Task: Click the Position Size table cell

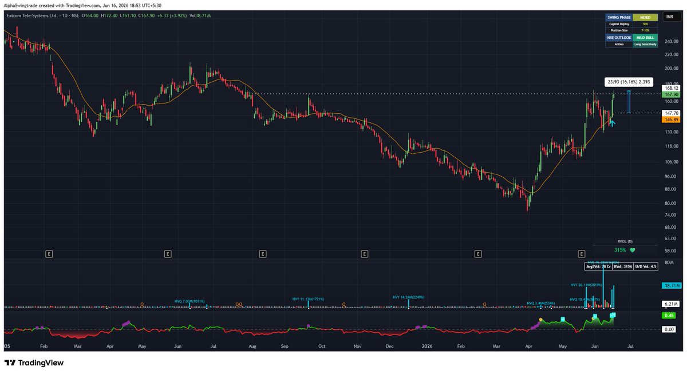Action: pyautogui.click(x=618, y=30)
